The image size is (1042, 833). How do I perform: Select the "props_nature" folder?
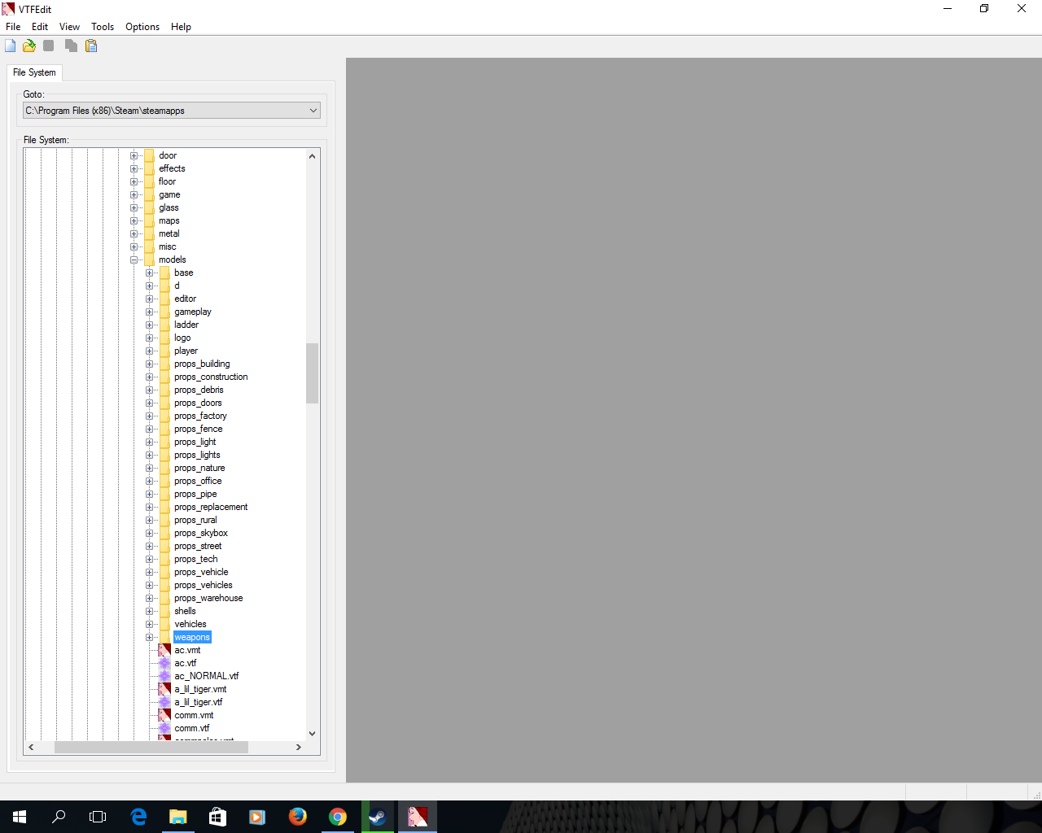click(x=199, y=468)
